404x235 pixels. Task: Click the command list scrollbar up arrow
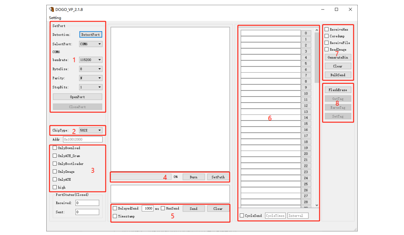[x=317, y=30]
